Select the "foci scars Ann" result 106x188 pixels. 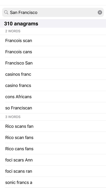pos(53,160)
